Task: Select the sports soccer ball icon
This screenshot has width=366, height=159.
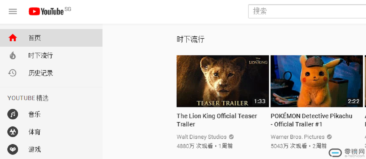Action: click(13, 132)
